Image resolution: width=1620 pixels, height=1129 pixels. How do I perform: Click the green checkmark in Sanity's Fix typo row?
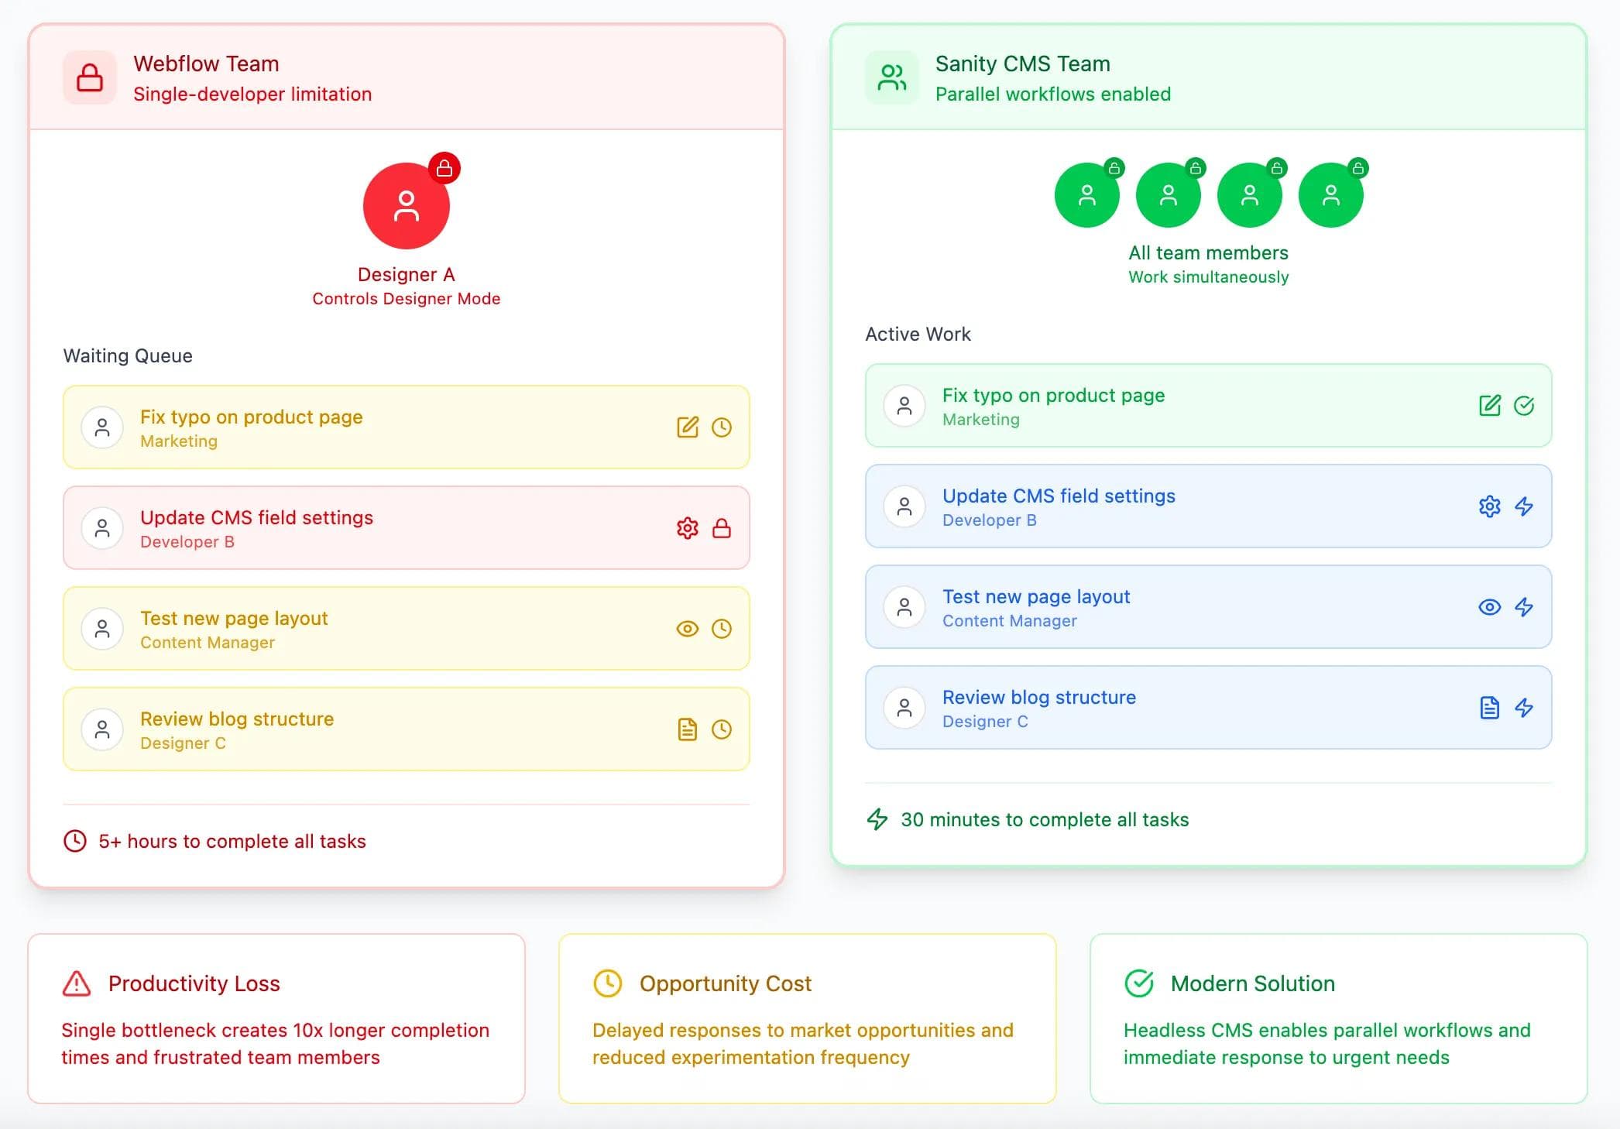click(x=1523, y=406)
